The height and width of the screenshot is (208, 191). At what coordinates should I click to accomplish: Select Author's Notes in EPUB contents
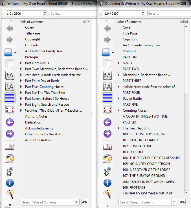[36, 116]
